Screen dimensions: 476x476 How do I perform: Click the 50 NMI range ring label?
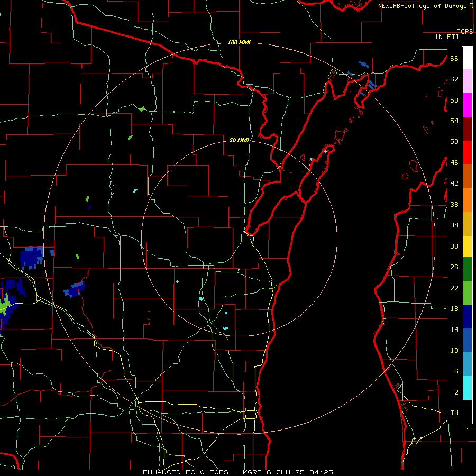[x=239, y=140]
